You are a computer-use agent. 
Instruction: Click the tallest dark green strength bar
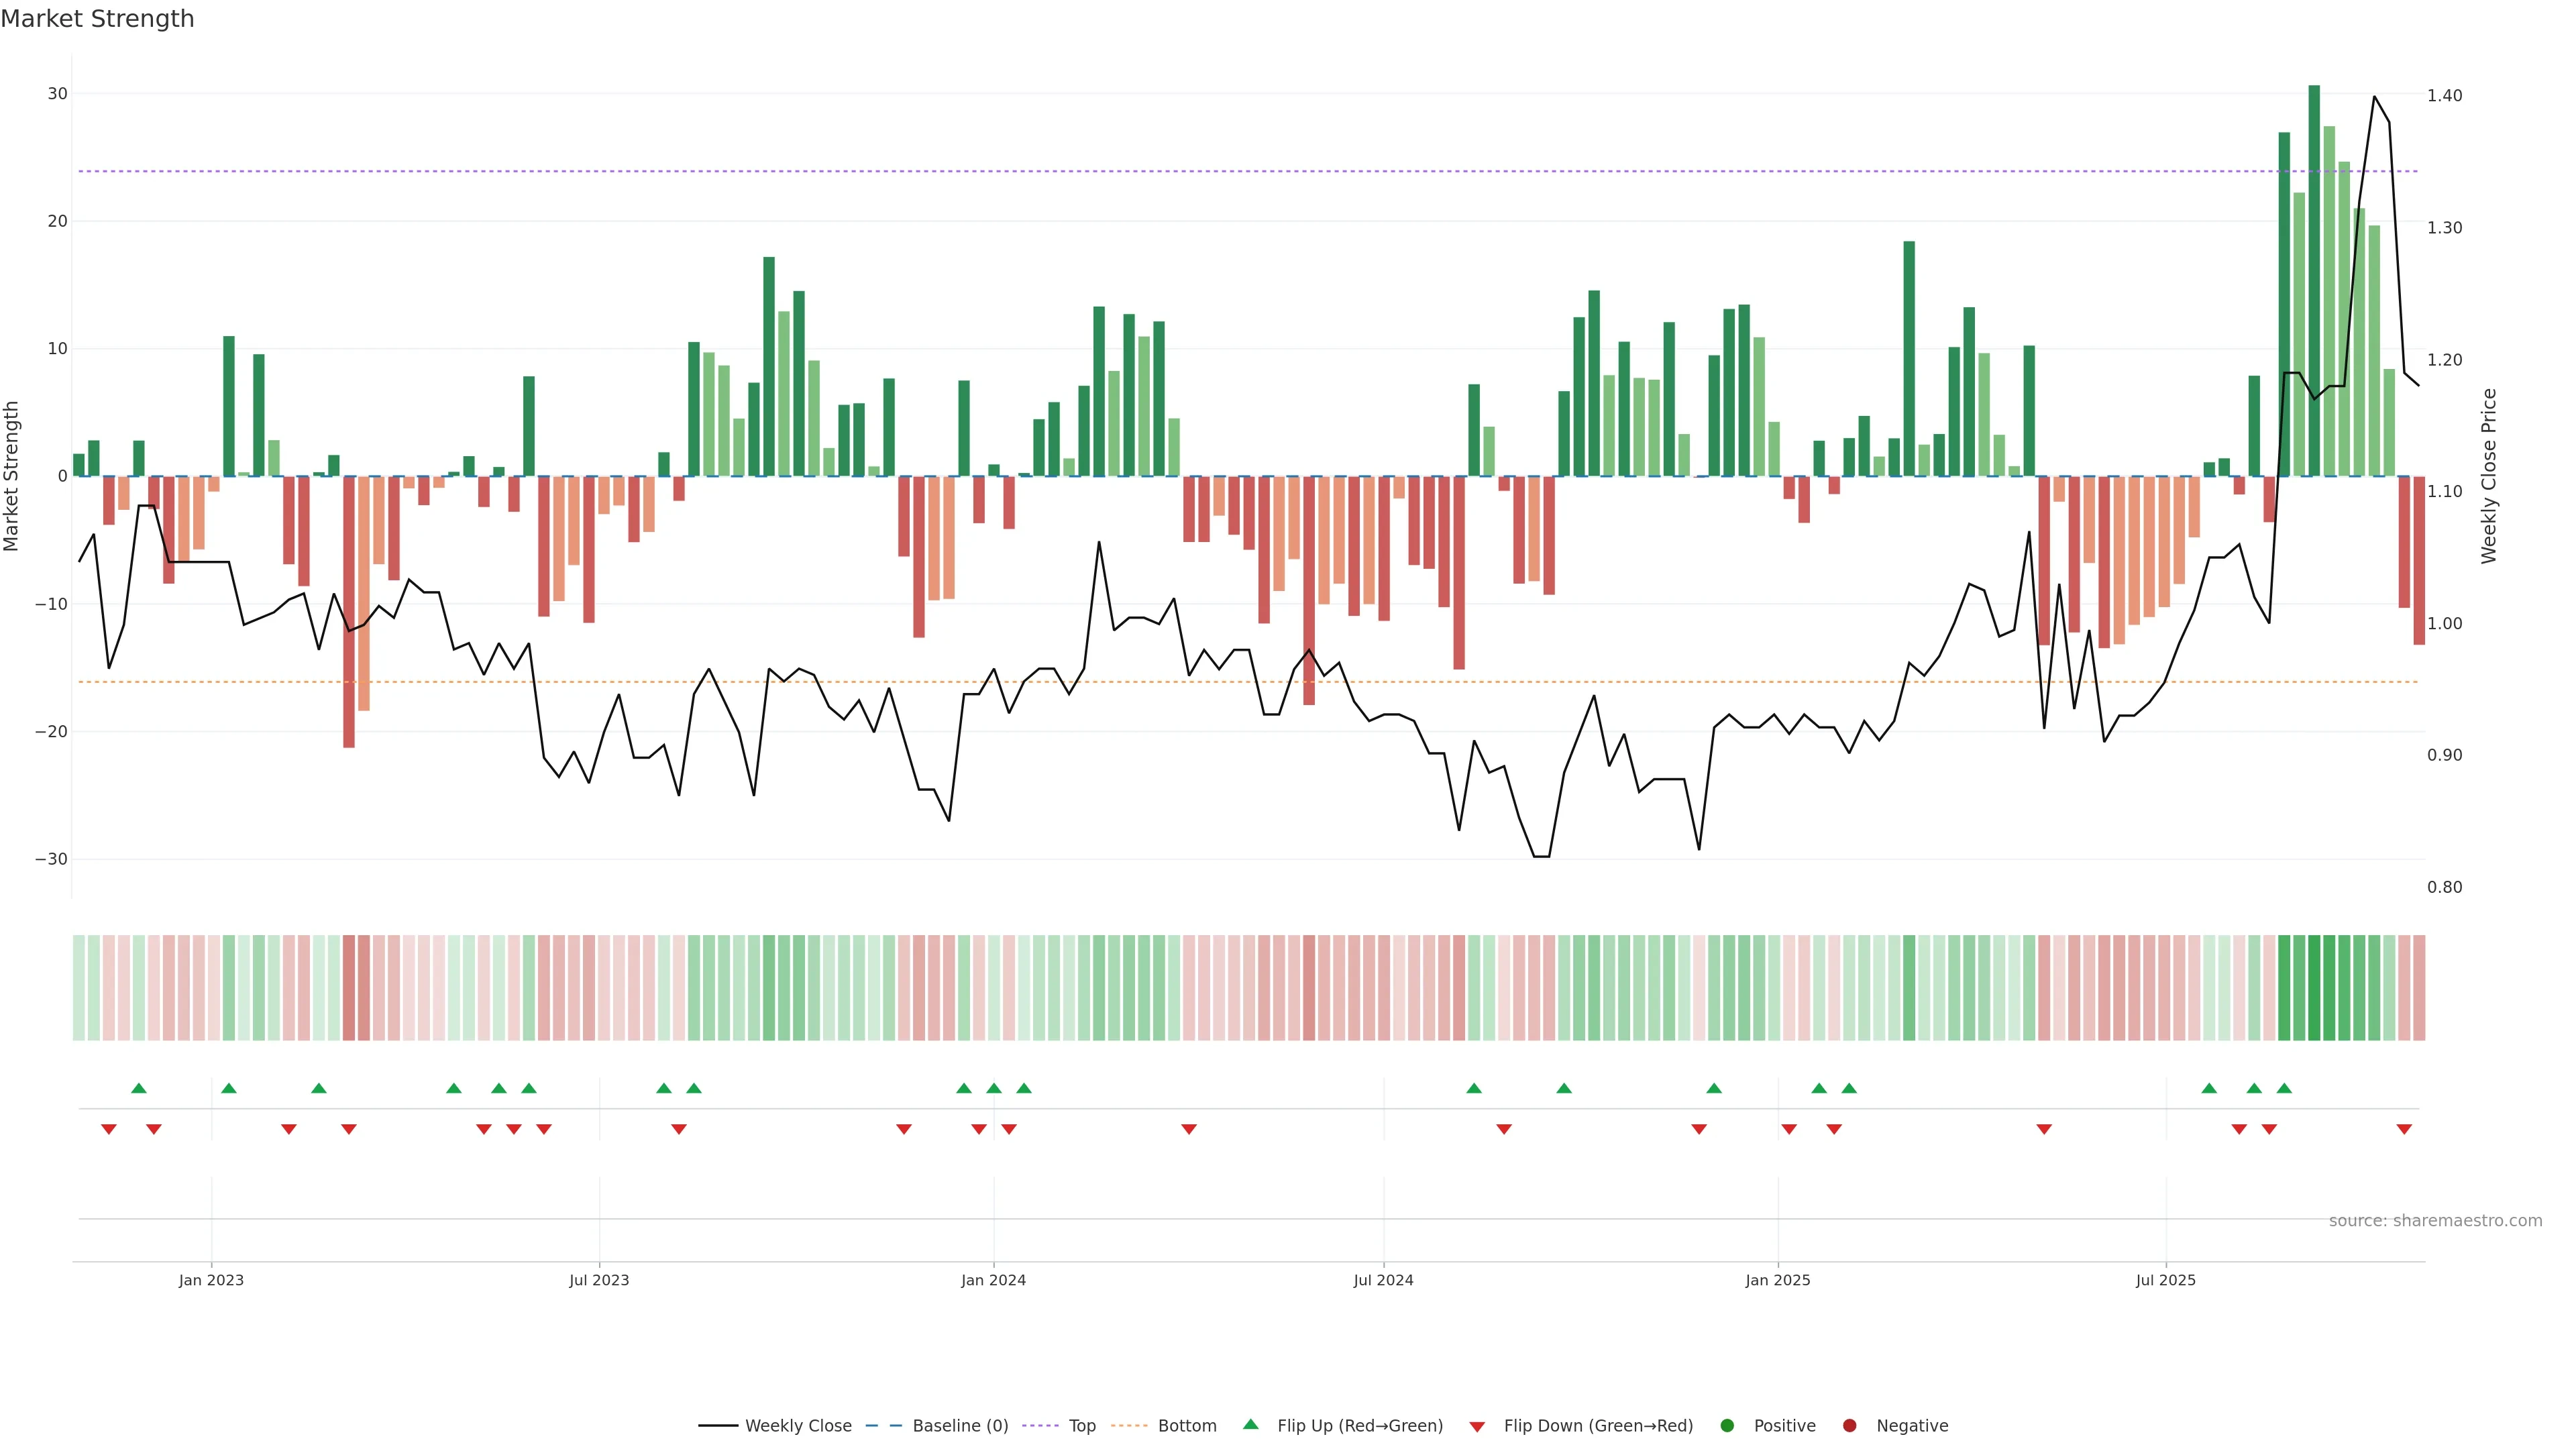2314,280
